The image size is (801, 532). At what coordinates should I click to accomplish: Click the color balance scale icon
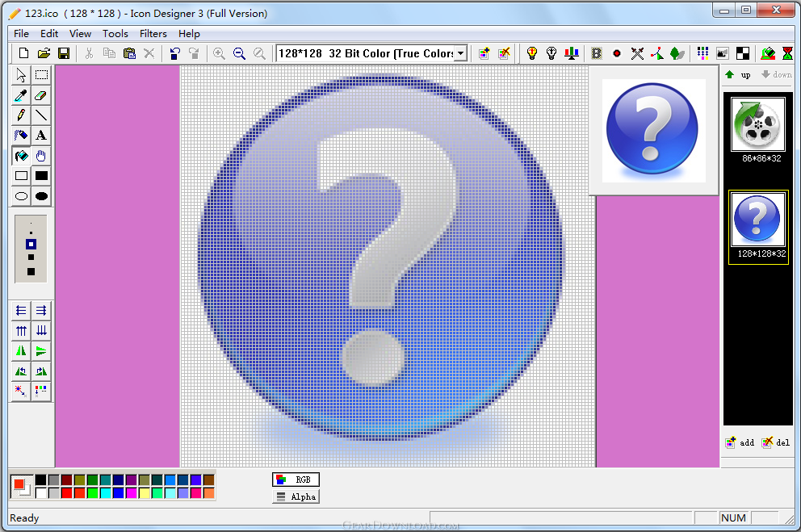pyautogui.click(x=572, y=53)
